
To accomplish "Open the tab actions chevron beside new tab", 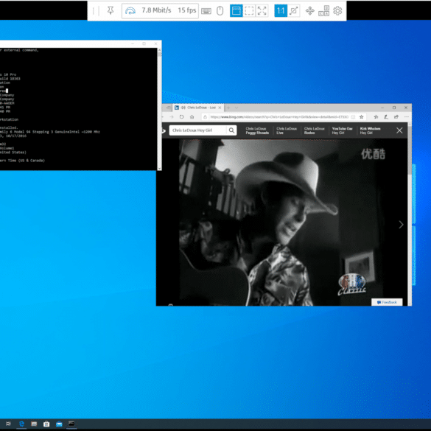I will click(x=236, y=108).
